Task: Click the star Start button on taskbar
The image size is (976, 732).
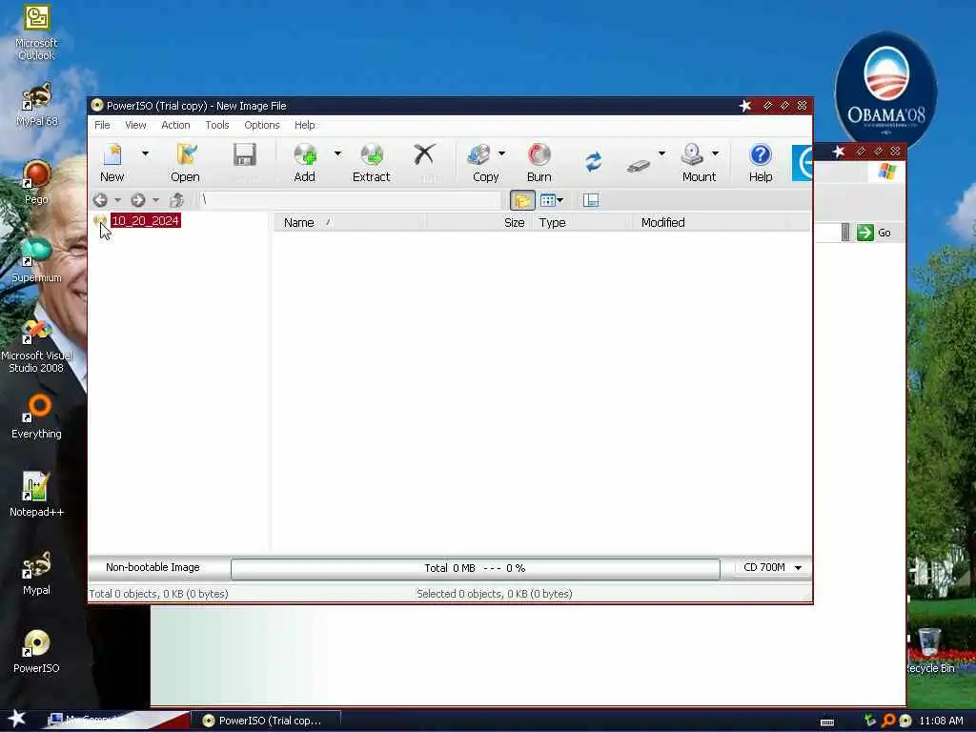Action: 17,719
